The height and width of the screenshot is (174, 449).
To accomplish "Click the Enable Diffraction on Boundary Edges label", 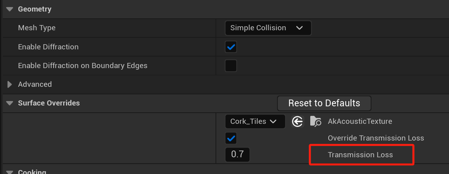I will tap(83, 66).
